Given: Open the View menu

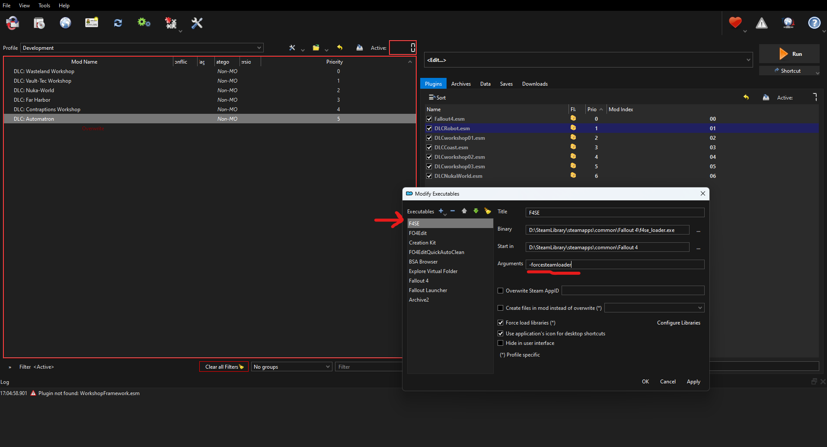Looking at the screenshot, I should pos(24,5).
